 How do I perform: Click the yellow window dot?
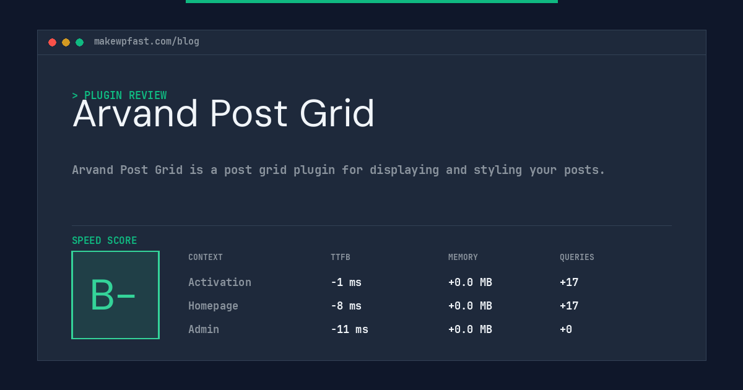[66, 42]
